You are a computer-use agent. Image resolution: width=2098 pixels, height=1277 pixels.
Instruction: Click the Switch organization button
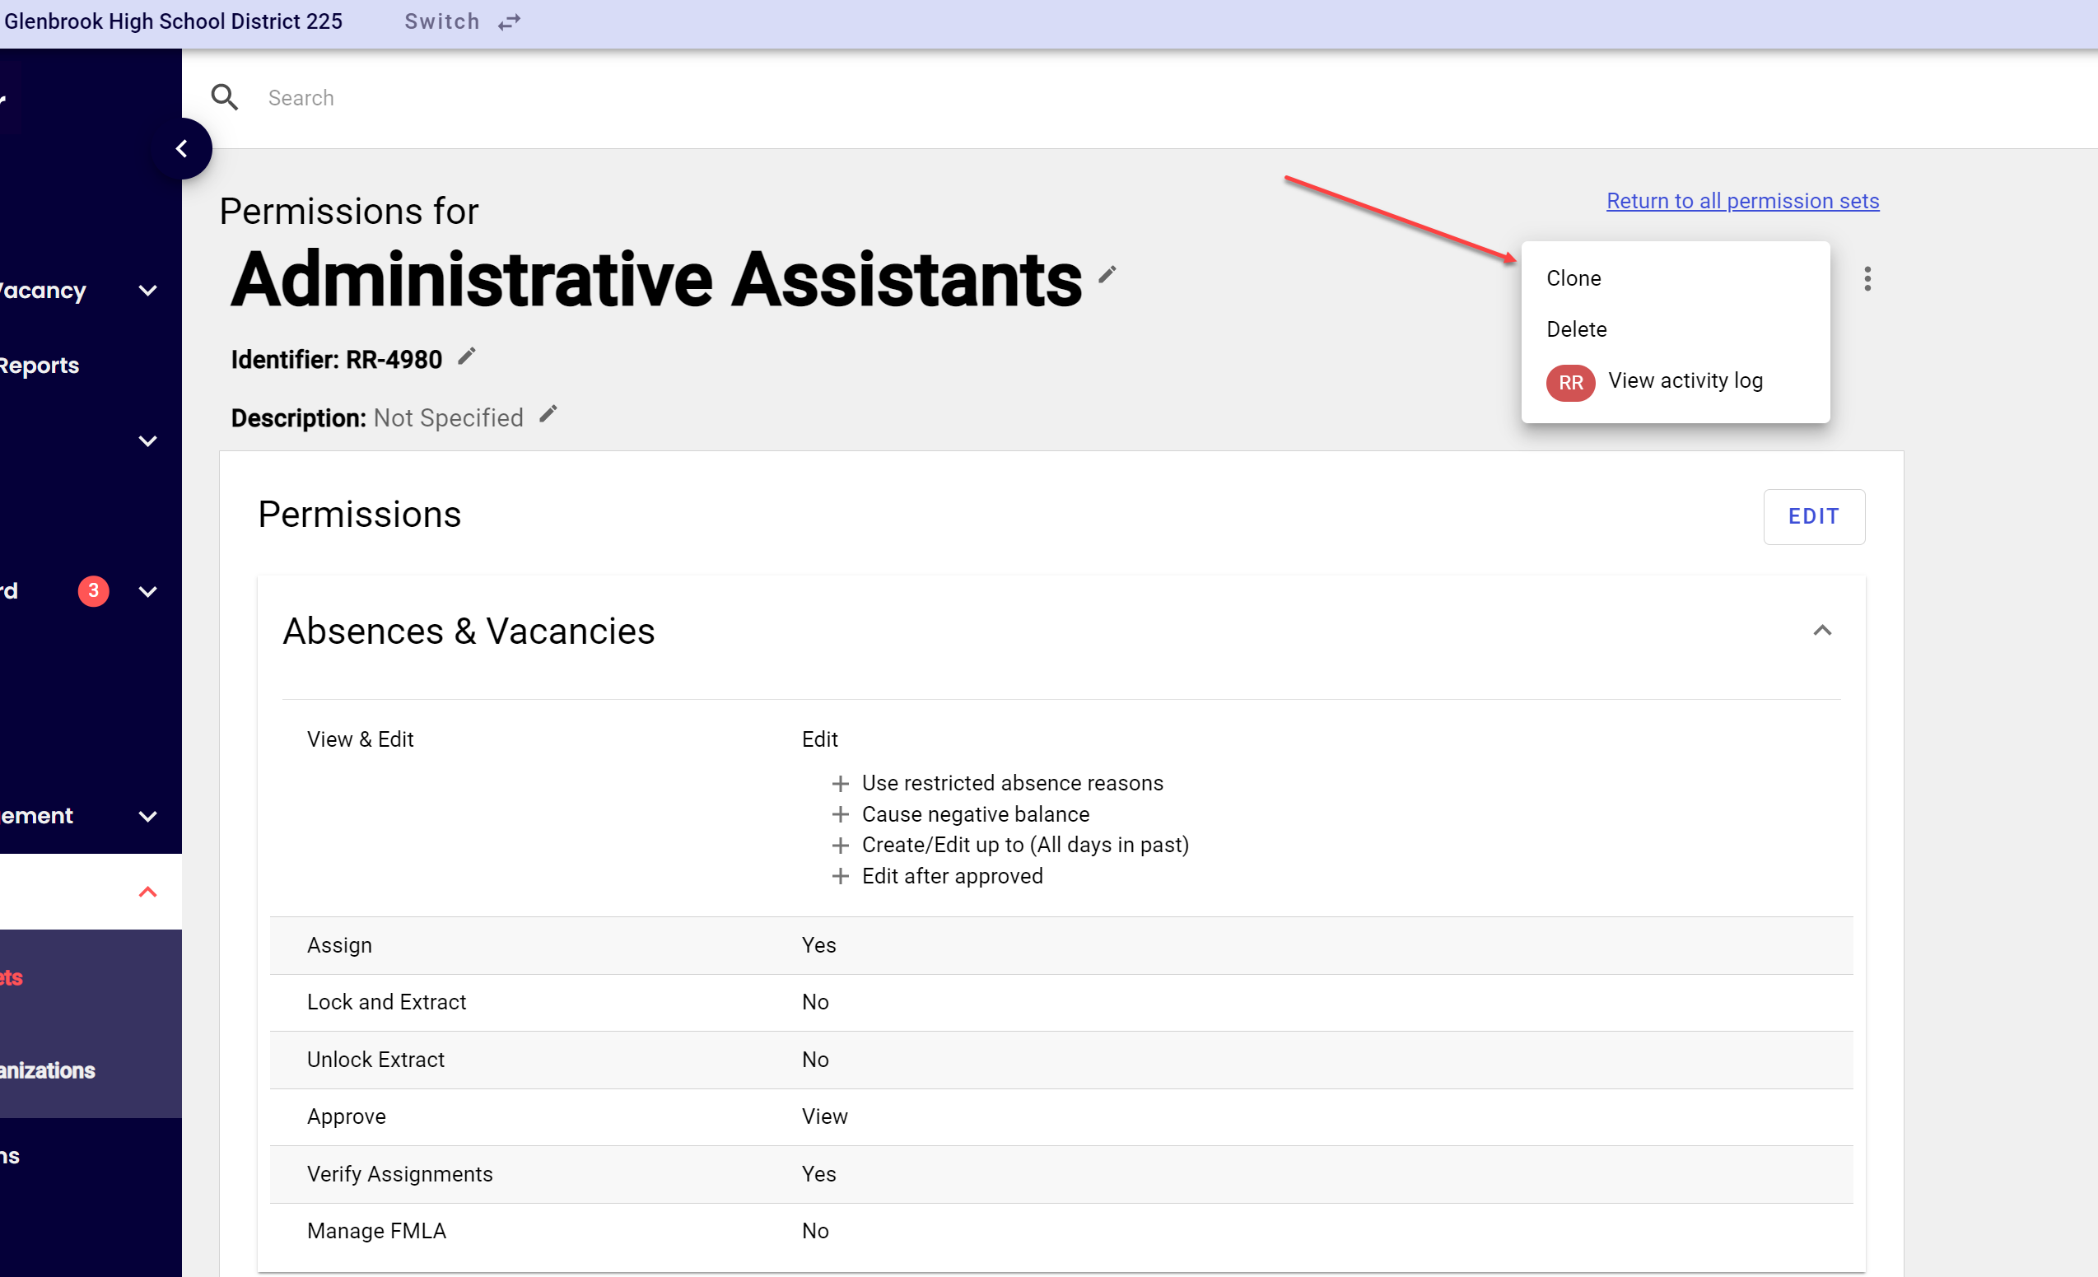[461, 22]
